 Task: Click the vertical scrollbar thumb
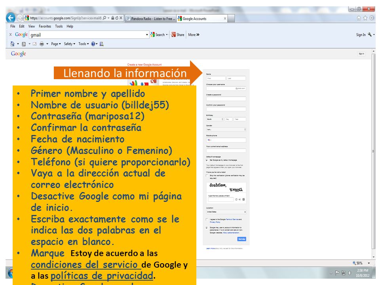tap(373, 152)
